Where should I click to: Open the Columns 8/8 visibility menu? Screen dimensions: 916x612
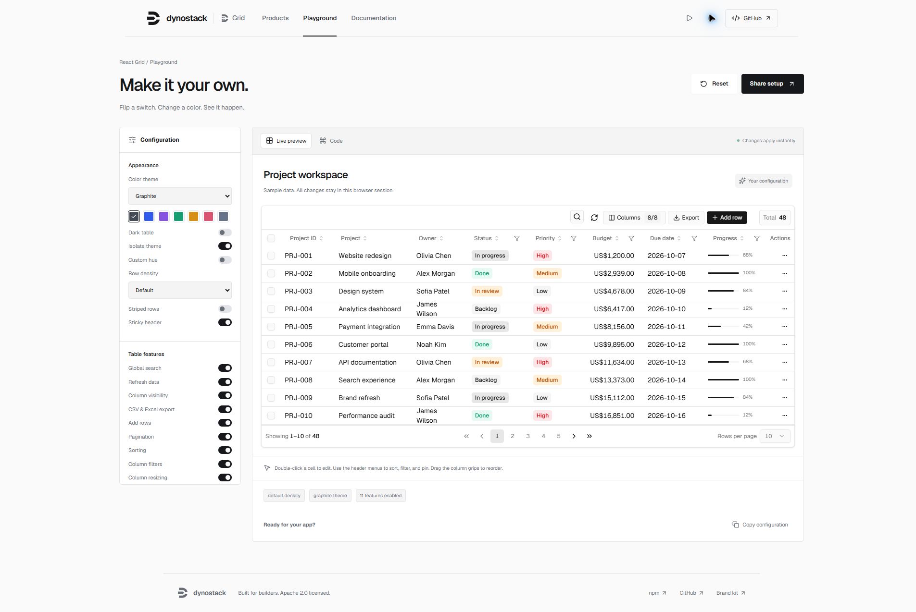(634, 218)
